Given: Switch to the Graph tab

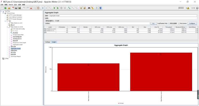Looking at the screenshot, I should pyautogui.click(x=54, y=42).
